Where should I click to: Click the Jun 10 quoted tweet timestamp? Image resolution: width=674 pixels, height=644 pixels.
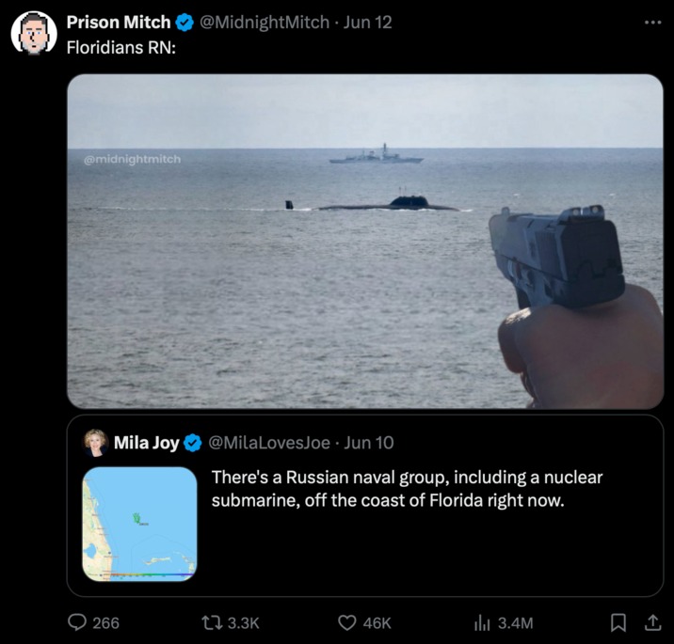pyautogui.click(x=370, y=443)
